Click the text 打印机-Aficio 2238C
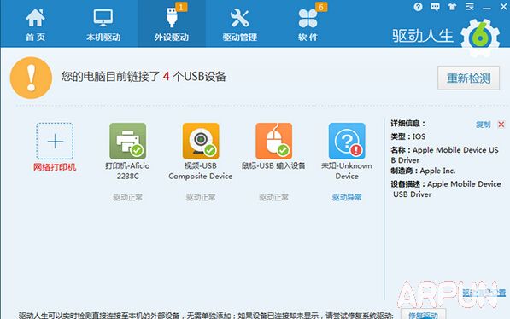 [128, 171]
